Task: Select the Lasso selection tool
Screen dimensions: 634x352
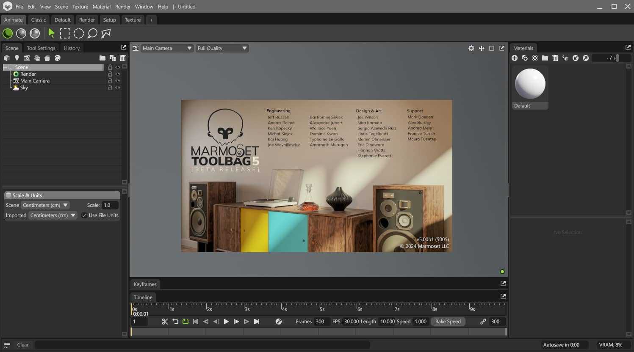Action: pyautogui.click(x=92, y=33)
